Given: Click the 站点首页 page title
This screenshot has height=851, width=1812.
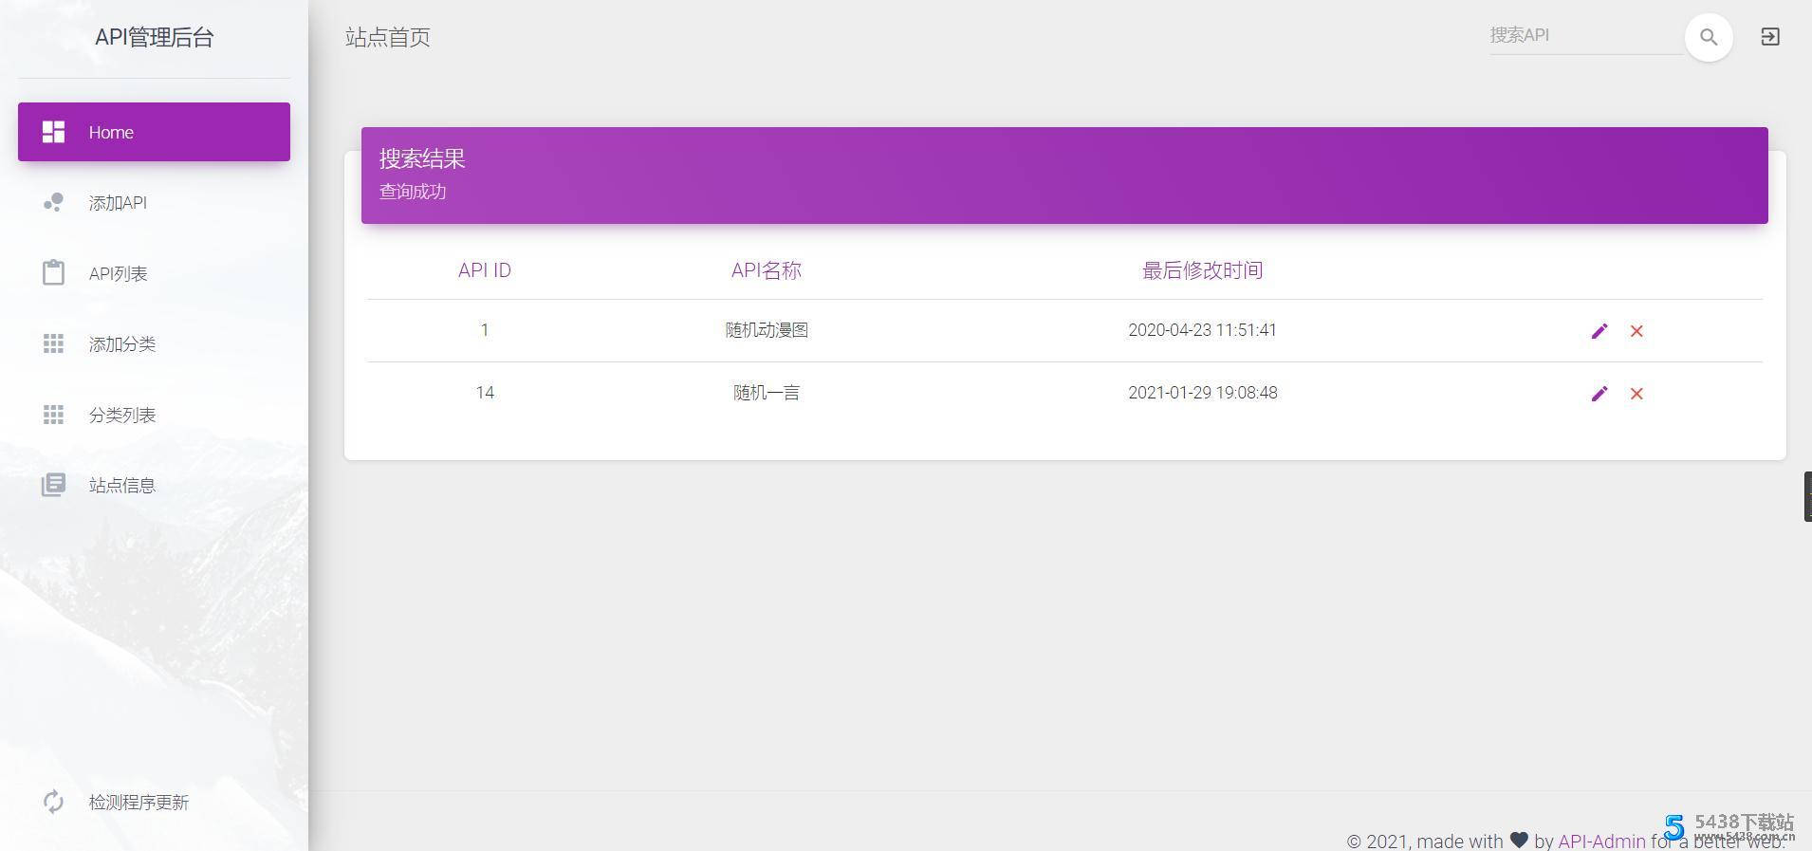Looking at the screenshot, I should coord(387,37).
